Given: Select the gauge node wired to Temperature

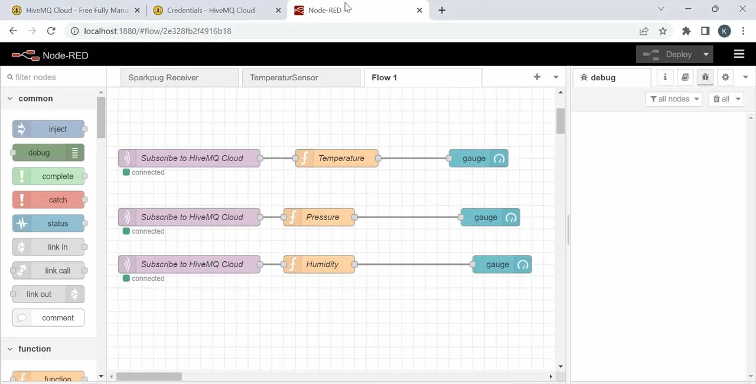Looking at the screenshot, I should (x=478, y=158).
